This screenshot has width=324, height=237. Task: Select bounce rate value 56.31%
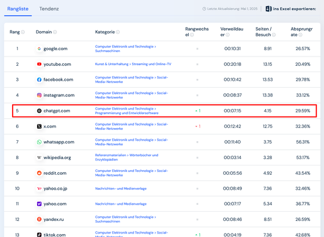point(303,142)
